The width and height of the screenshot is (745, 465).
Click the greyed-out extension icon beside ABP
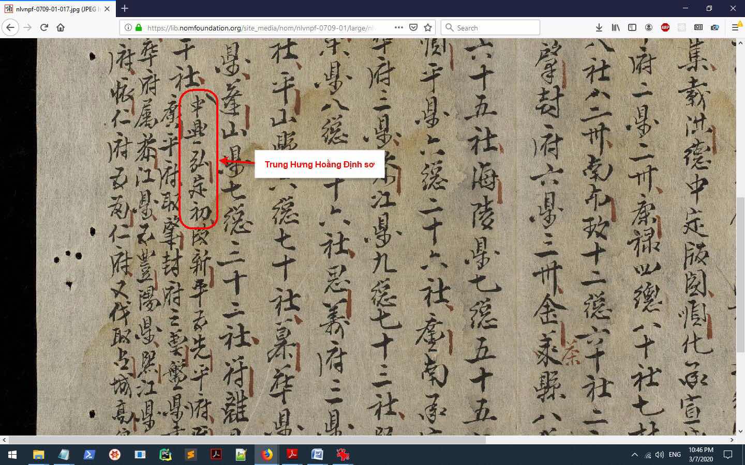(x=682, y=27)
